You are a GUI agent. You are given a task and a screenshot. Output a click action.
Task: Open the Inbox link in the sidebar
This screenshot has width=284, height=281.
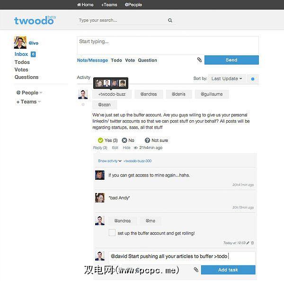pos(21,54)
